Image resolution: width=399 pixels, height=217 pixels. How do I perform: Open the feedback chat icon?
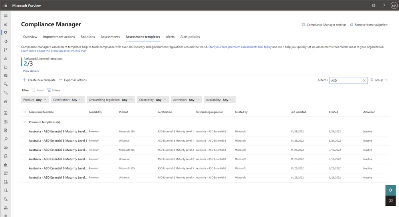(x=390, y=201)
